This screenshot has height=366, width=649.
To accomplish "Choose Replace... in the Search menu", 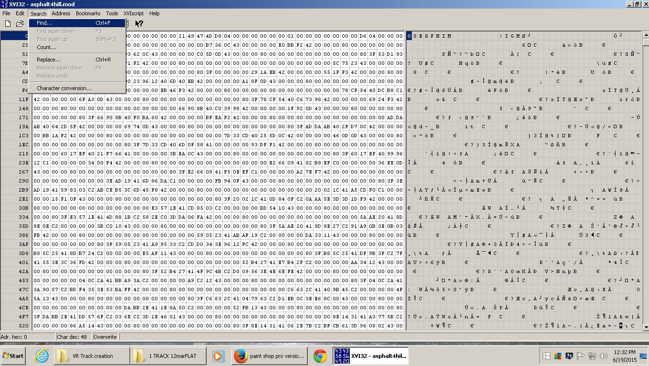I will point(77,60).
